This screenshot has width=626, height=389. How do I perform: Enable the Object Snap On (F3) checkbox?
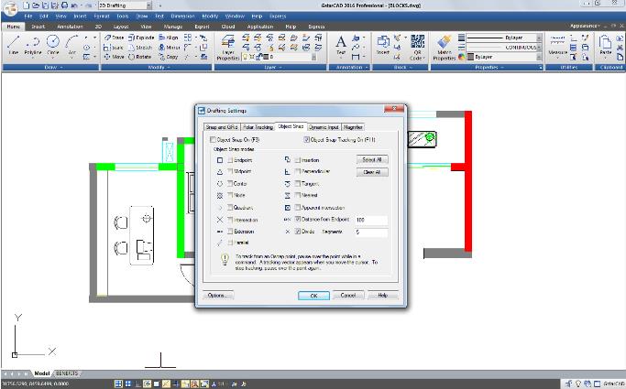[213, 139]
